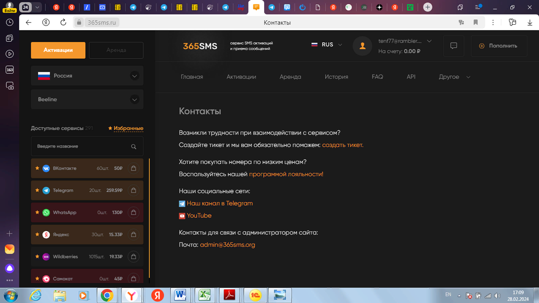Reload the current page
Viewport: 539px width, 303px height.
(63, 22)
